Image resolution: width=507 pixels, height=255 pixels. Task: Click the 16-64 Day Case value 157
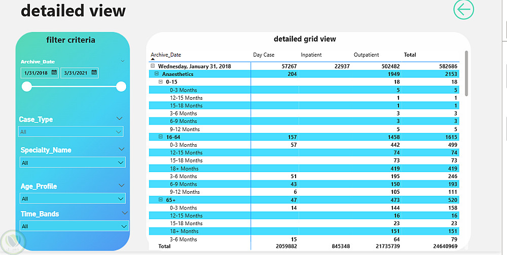coord(292,137)
